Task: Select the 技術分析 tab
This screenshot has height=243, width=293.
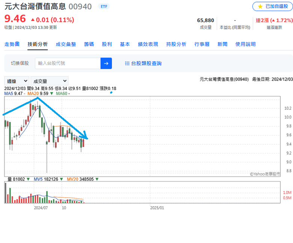Action: coord(38,44)
